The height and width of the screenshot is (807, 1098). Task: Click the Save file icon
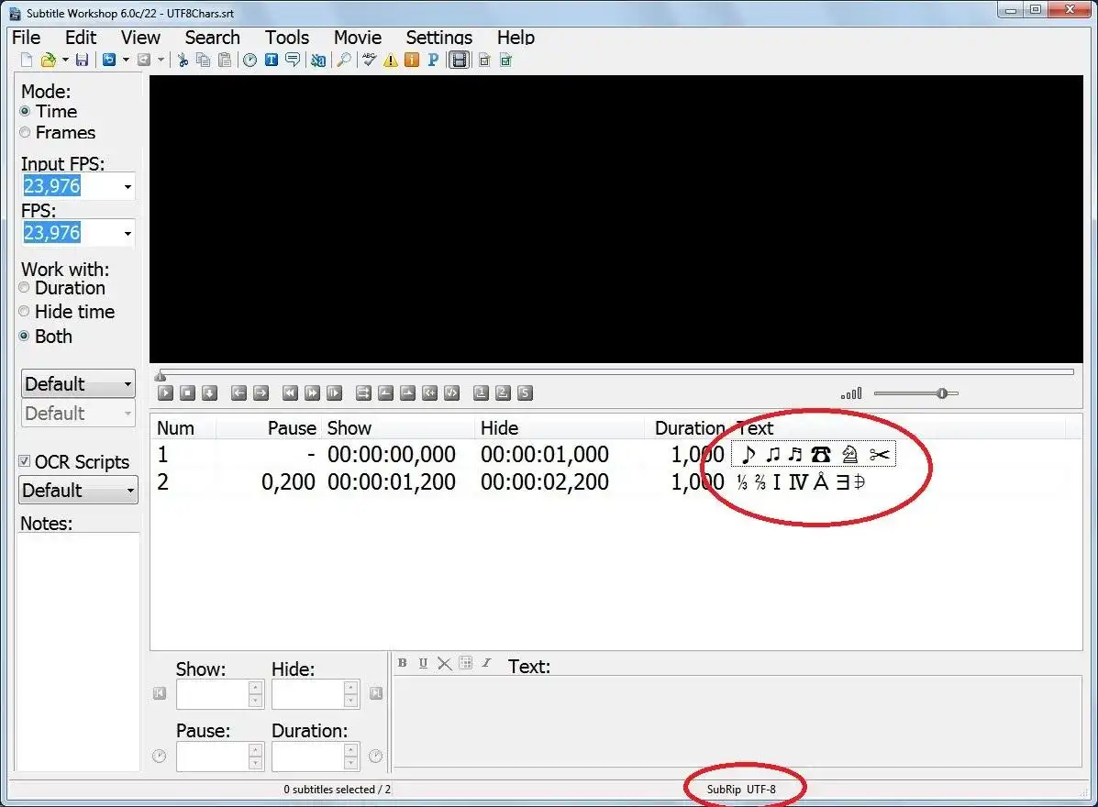pyautogui.click(x=83, y=60)
